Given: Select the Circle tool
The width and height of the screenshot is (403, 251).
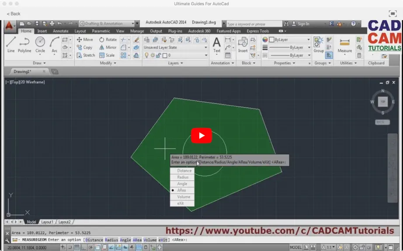Looking at the screenshot, I should coord(40,44).
